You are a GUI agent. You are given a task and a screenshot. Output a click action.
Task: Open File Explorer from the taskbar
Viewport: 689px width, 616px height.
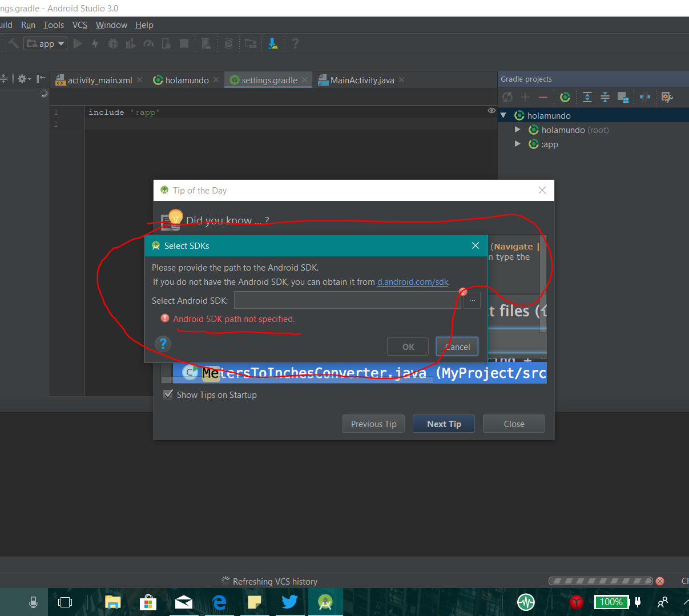(113, 602)
